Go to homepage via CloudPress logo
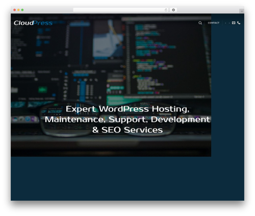The height and width of the screenshot is (216, 255). click(x=33, y=23)
